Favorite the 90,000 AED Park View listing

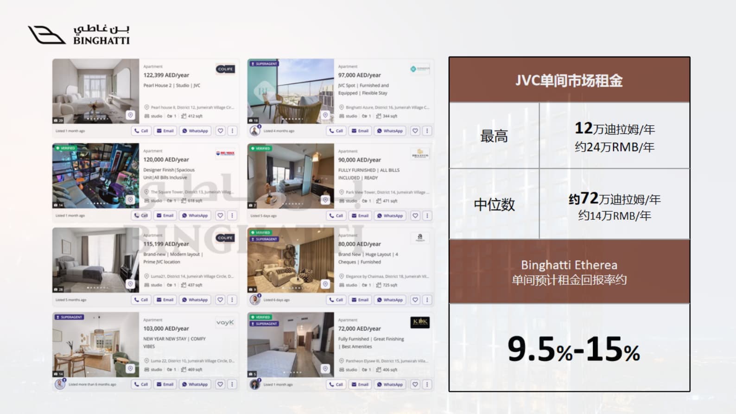415,216
